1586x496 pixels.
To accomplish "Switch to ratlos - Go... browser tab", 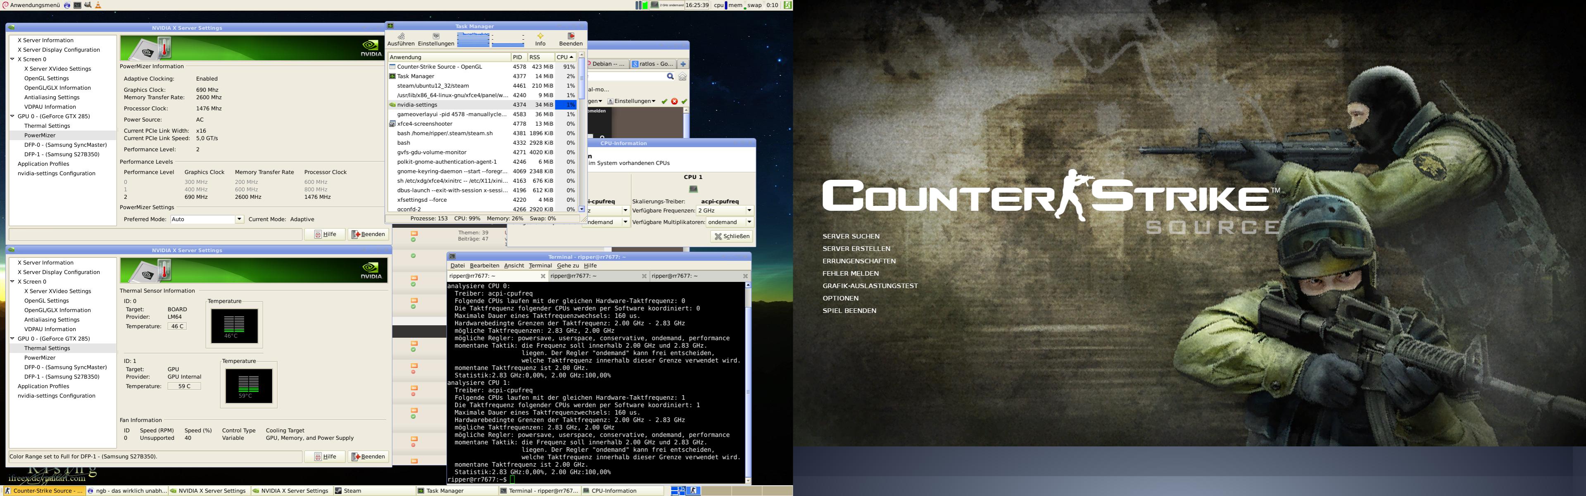I will coord(653,64).
